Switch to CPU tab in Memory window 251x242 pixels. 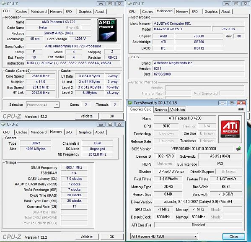[6, 132]
